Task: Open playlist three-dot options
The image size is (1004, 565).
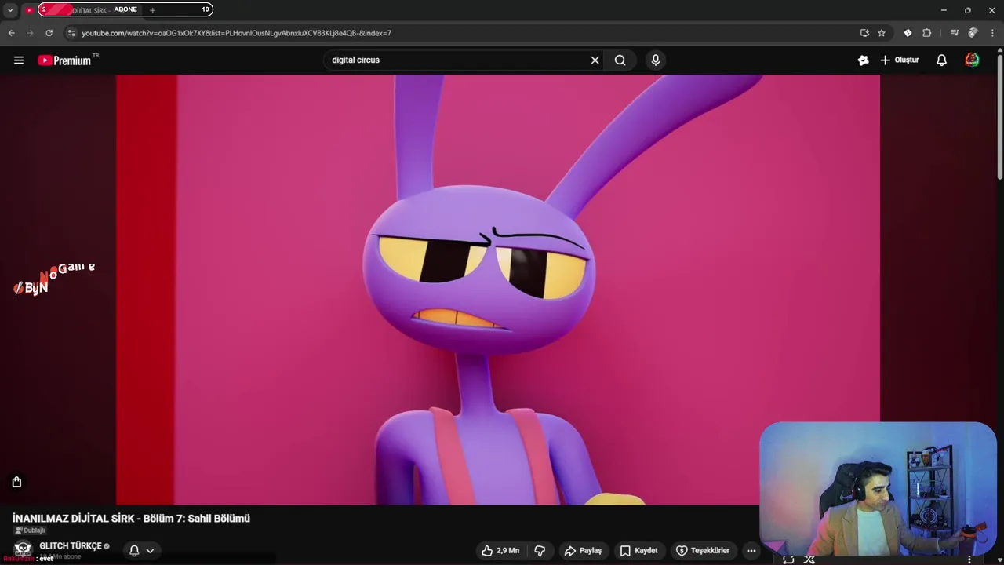Action: point(969,560)
